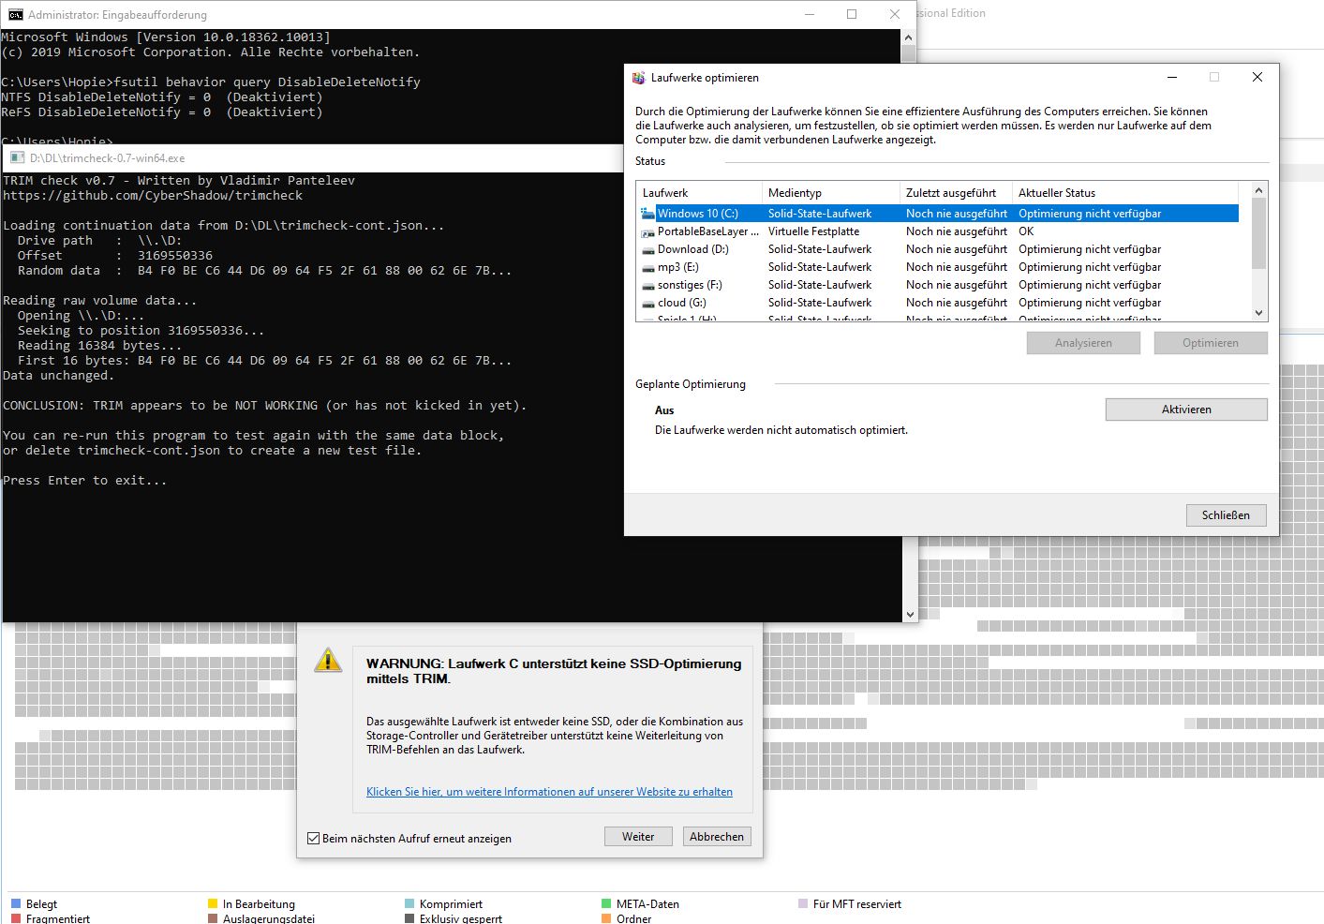Click the trimcheck console scrollbar down arrow

[x=909, y=615]
